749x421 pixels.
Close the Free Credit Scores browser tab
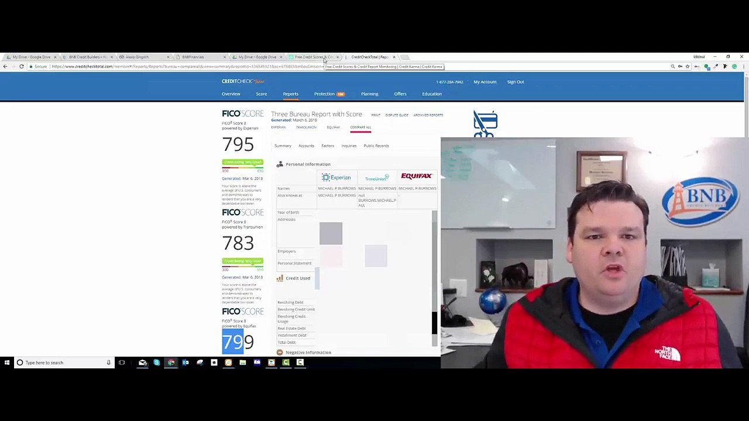tap(338, 57)
